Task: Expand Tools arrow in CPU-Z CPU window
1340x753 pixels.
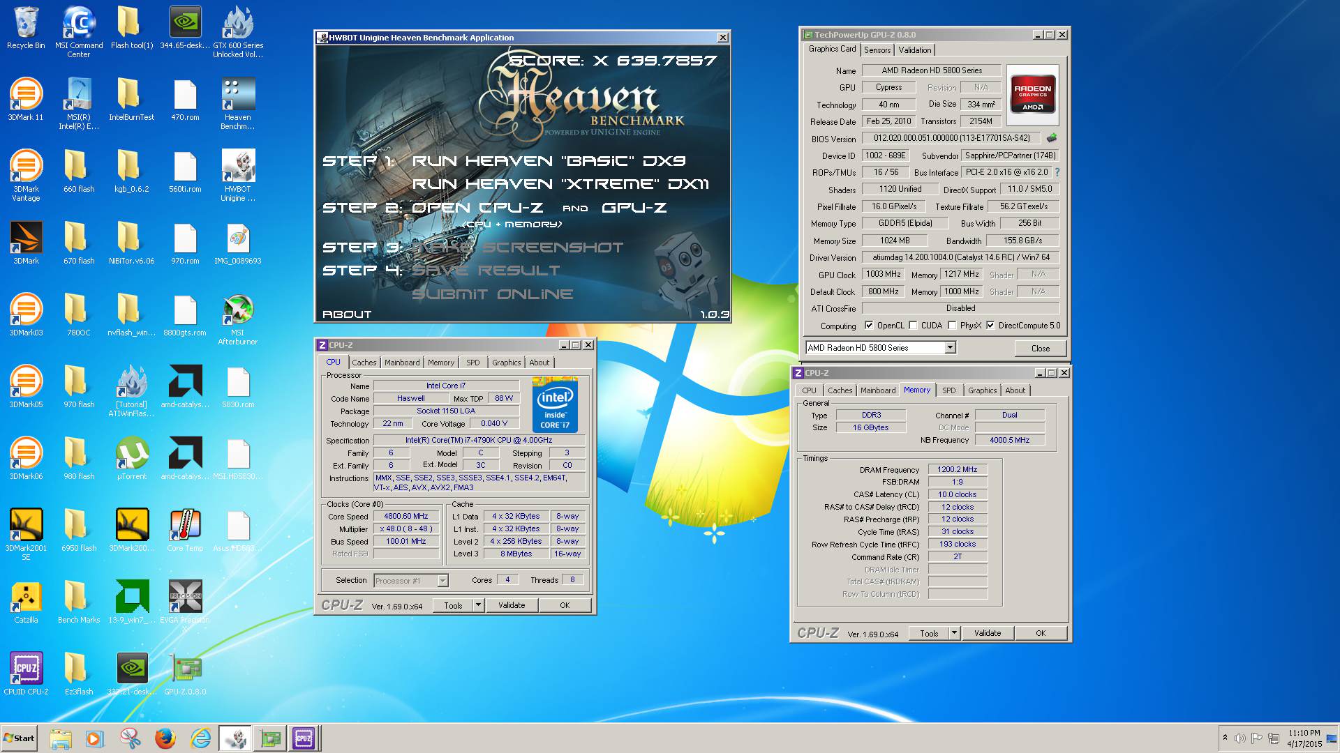Action: click(x=478, y=605)
